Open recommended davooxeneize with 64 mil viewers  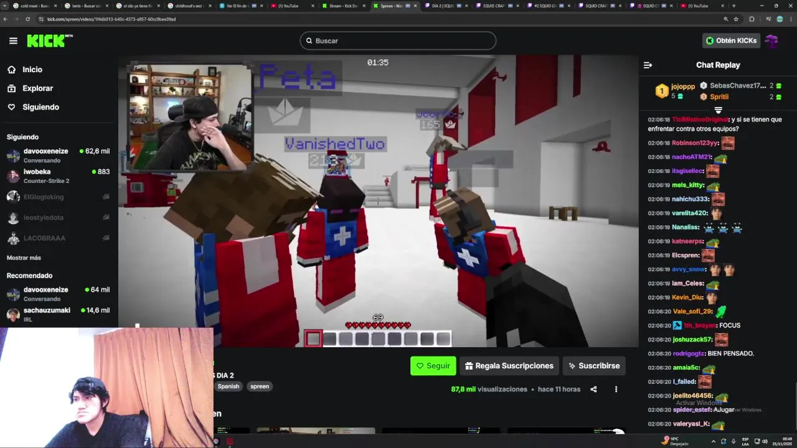click(58, 294)
